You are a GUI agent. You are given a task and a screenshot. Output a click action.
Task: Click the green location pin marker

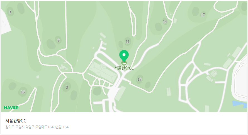(x=124, y=56)
